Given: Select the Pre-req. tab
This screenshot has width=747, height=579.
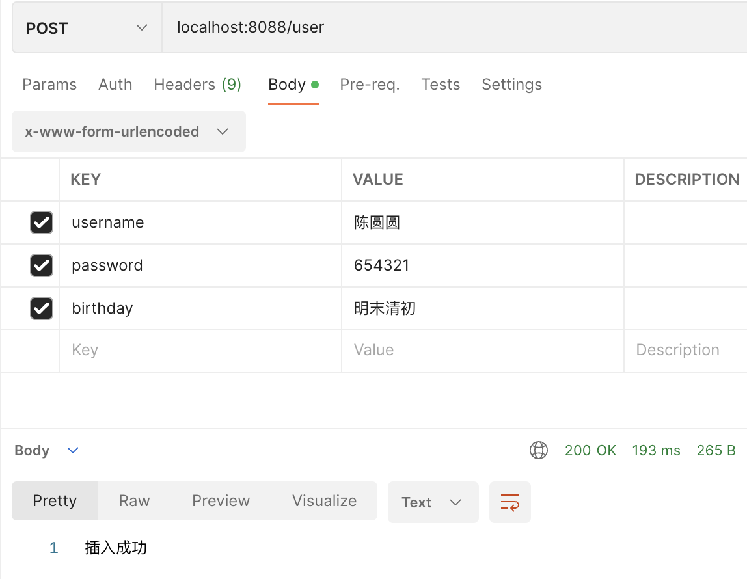Looking at the screenshot, I should click(370, 85).
